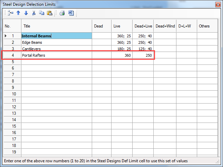The width and height of the screenshot is (223, 167).
Task: Close the Steel Design Deflection Limits dialog
Action: pos(217,4)
